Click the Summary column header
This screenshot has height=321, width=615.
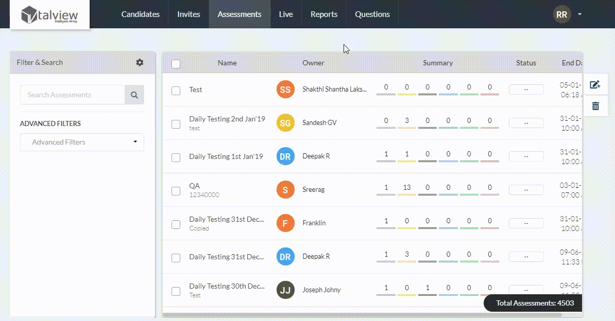click(x=438, y=63)
